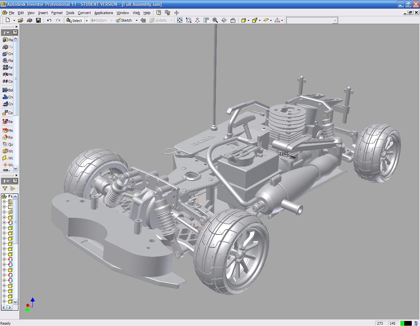Open the Tools menu
Screen dimensions: 420x326
(x=70, y=13)
